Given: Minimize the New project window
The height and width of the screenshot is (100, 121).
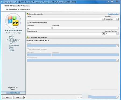Looking at the screenshot, I should [x=109, y=2].
